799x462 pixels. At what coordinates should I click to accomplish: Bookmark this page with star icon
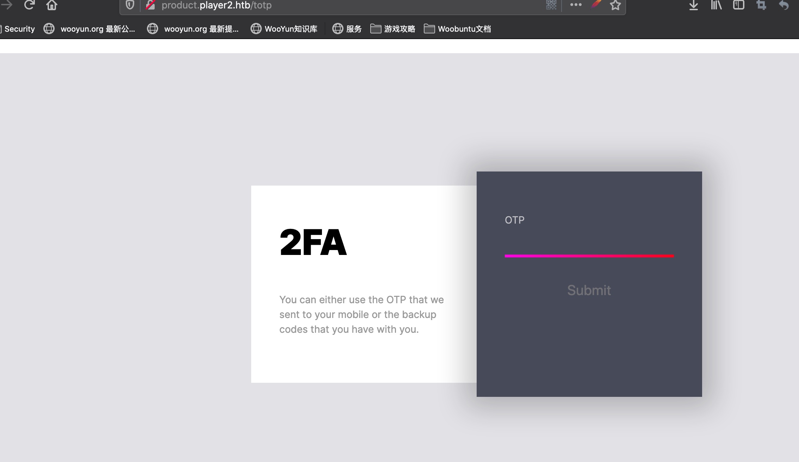(615, 5)
